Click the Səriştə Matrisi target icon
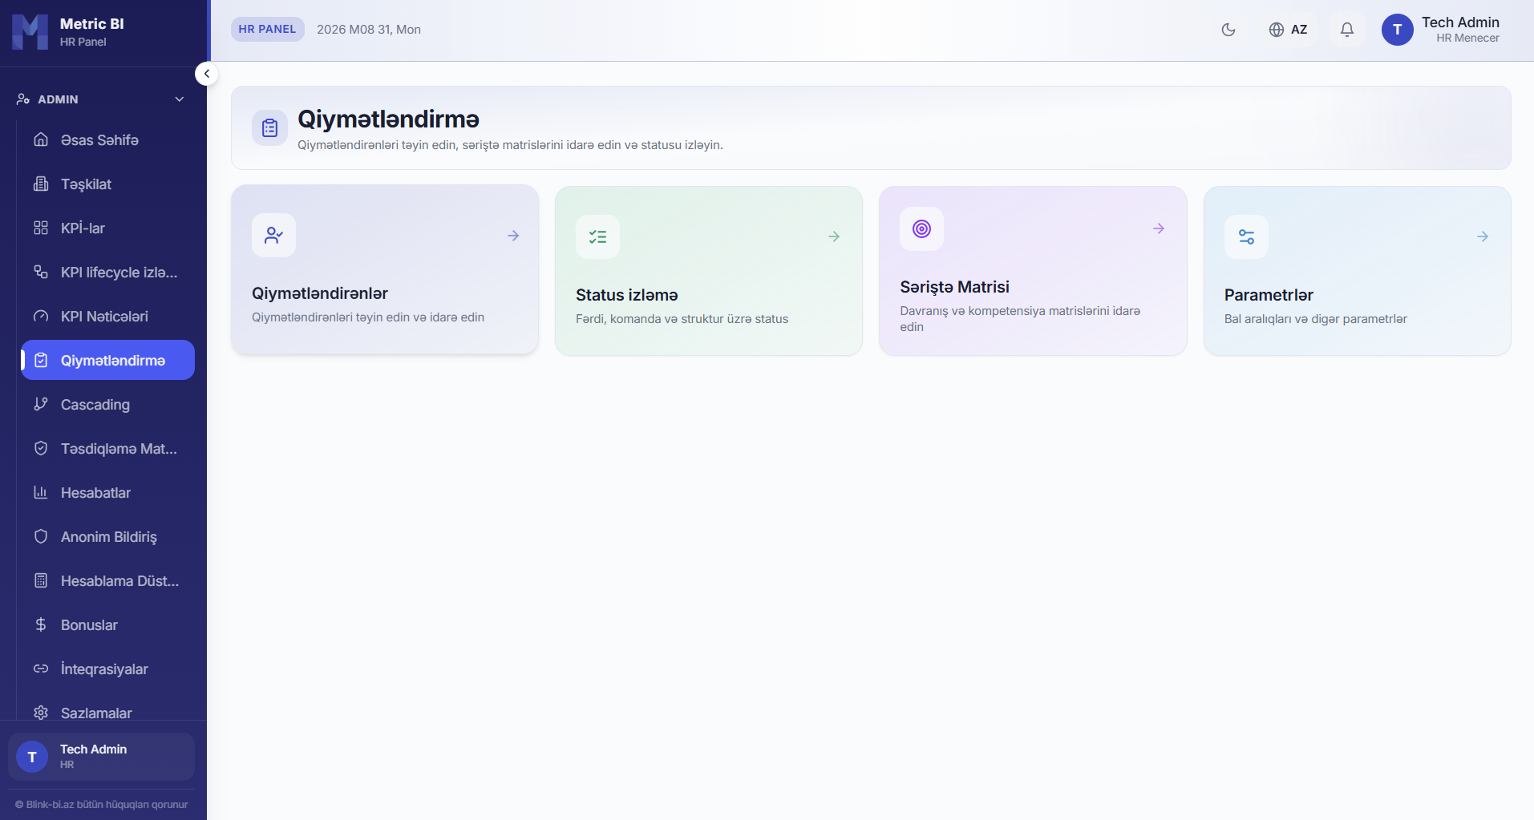 [x=921, y=229]
